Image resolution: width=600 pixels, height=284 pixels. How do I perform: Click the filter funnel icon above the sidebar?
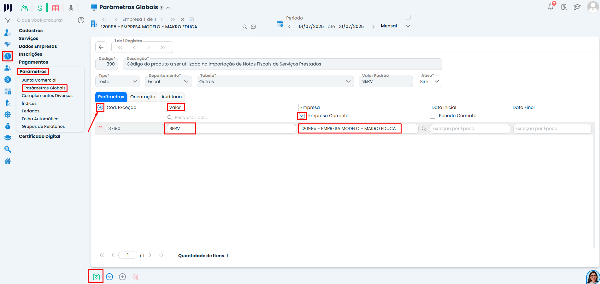point(8,20)
